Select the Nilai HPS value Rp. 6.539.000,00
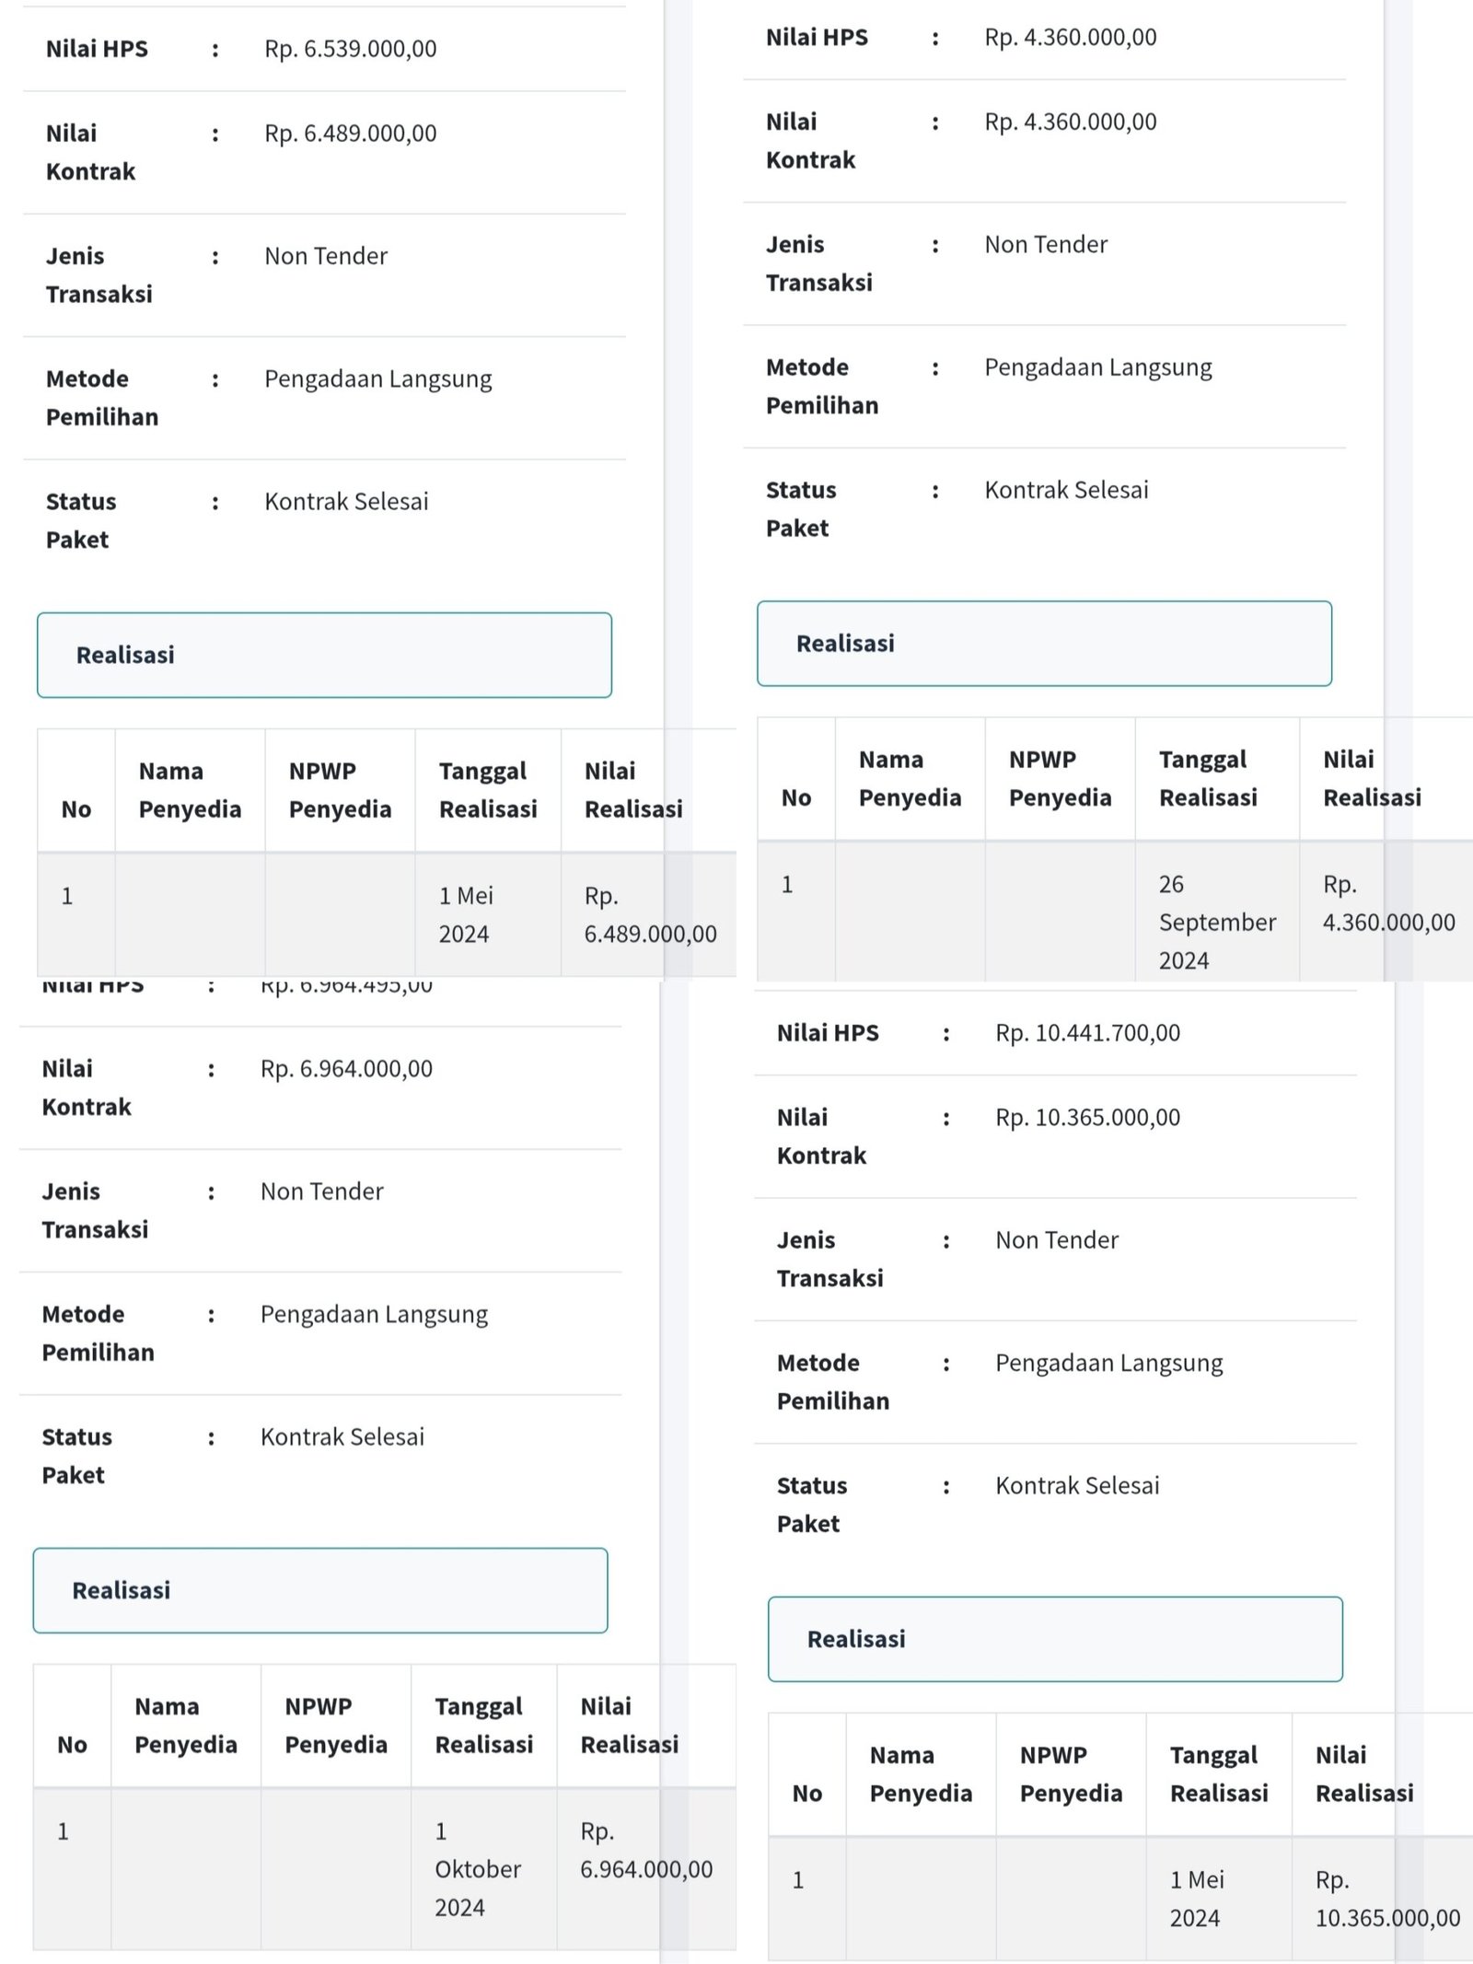The width and height of the screenshot is (1473, 1964). [x=350, y=49]
